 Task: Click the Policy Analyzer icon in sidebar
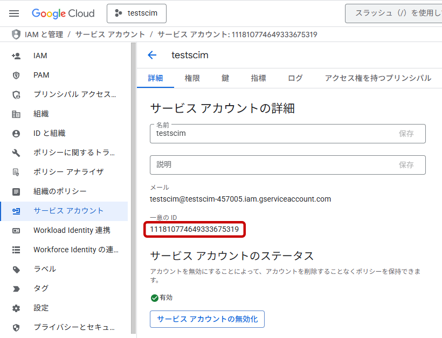[x=16, y=172]
